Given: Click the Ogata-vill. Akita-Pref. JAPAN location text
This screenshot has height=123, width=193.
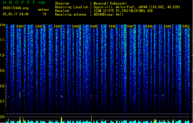Looking at the screenshot, I should [x=137, y=7].
